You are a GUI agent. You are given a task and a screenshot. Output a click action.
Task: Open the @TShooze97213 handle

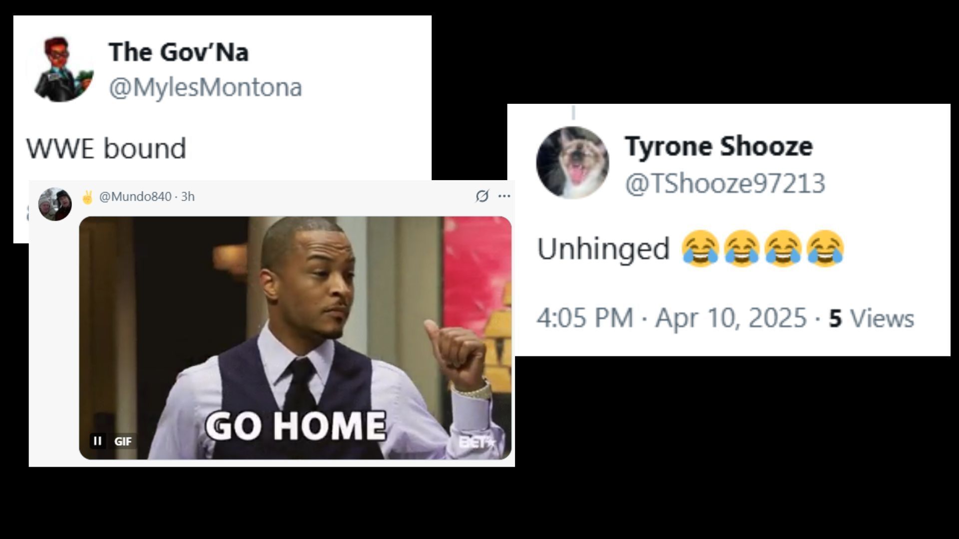[x=725, y=183]
